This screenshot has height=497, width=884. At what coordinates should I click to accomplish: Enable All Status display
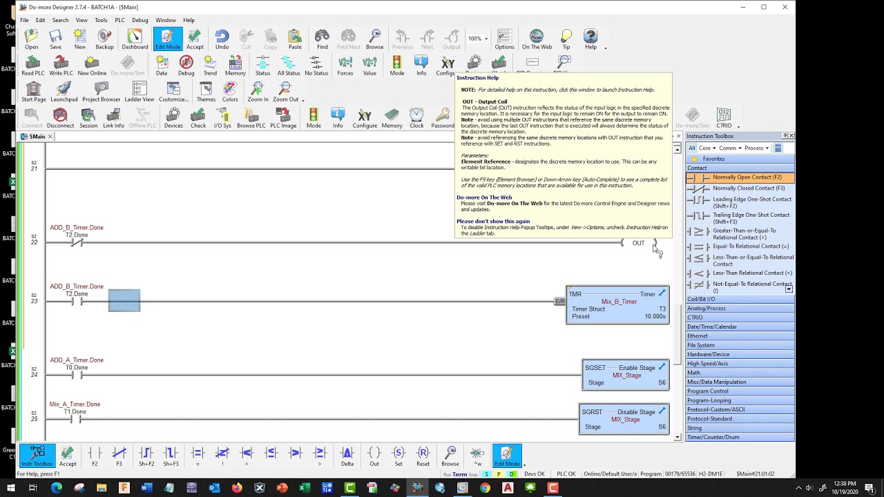pyautogui.click(x=289, y=66)
